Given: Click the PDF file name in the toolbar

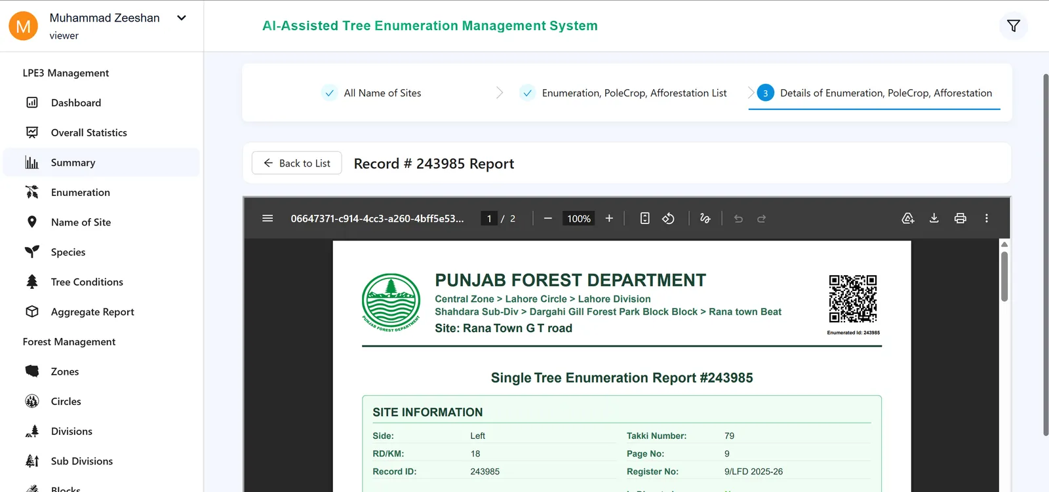Looking at the screenshot, I should pos(378,219).
